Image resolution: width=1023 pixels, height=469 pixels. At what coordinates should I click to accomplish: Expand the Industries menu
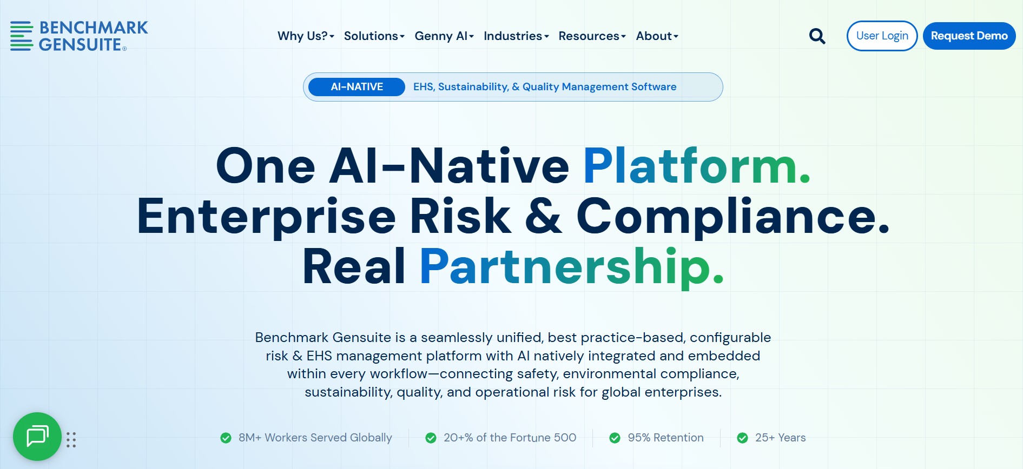[516, 36]
